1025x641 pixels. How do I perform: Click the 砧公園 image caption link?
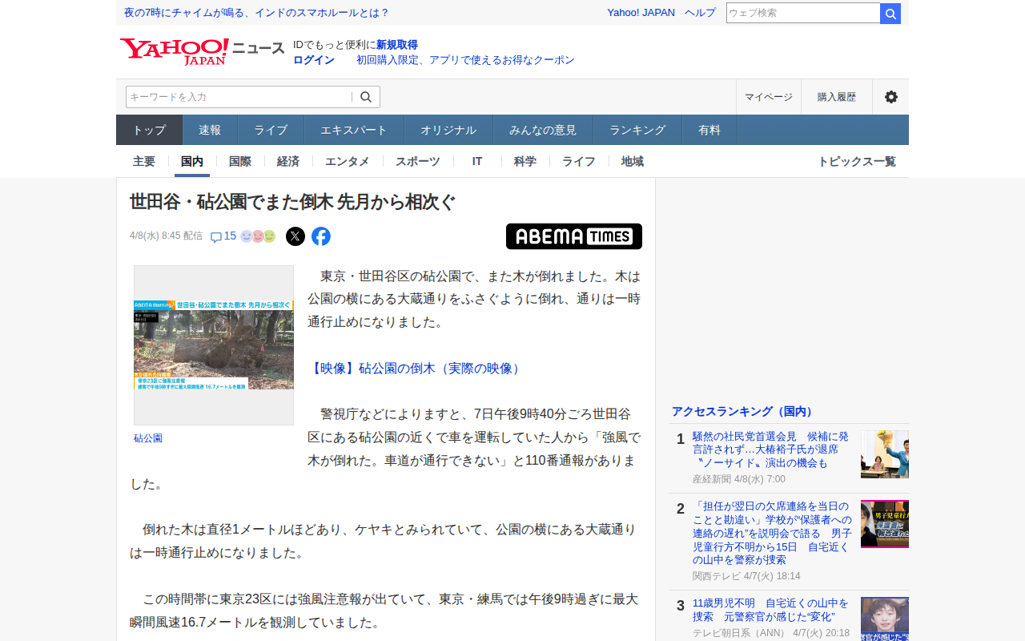[x=148, y=438]
